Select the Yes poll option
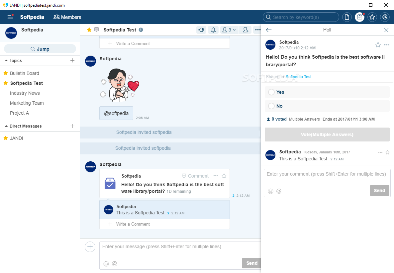394x273 pixels. click(x=327, y=92)
